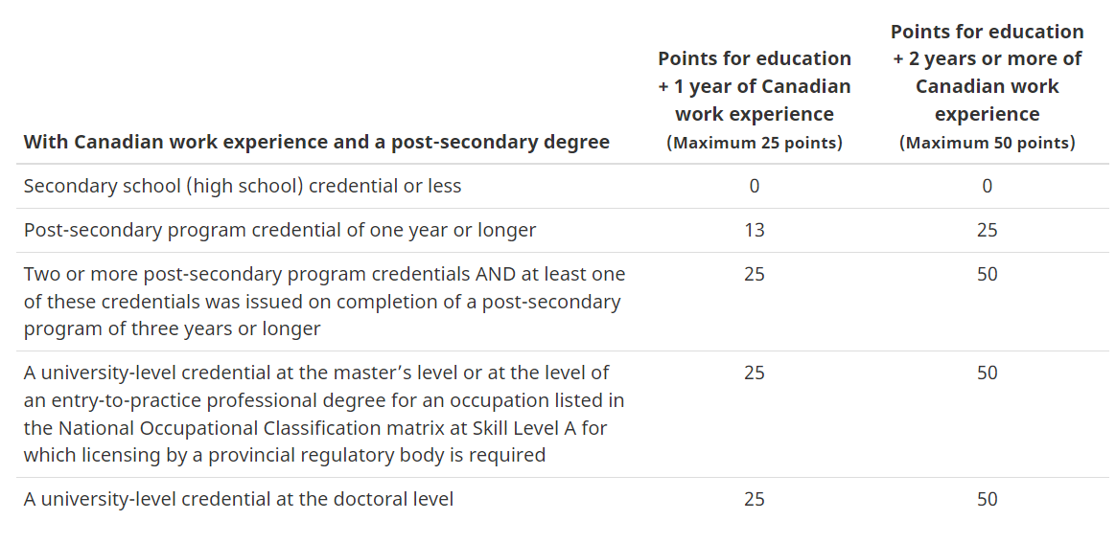Click the 'With Canadian work experience' column header

click(316, 142)
